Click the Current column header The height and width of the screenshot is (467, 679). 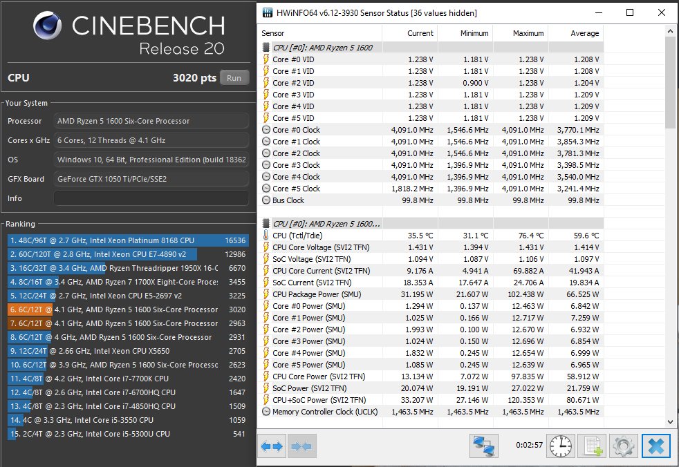point(409,33)
